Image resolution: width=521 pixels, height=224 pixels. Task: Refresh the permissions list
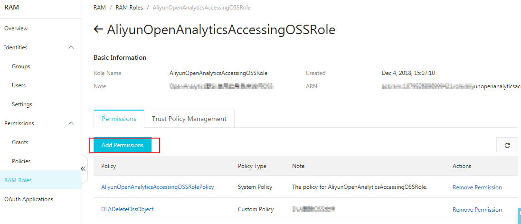click(x=507, y=145)
